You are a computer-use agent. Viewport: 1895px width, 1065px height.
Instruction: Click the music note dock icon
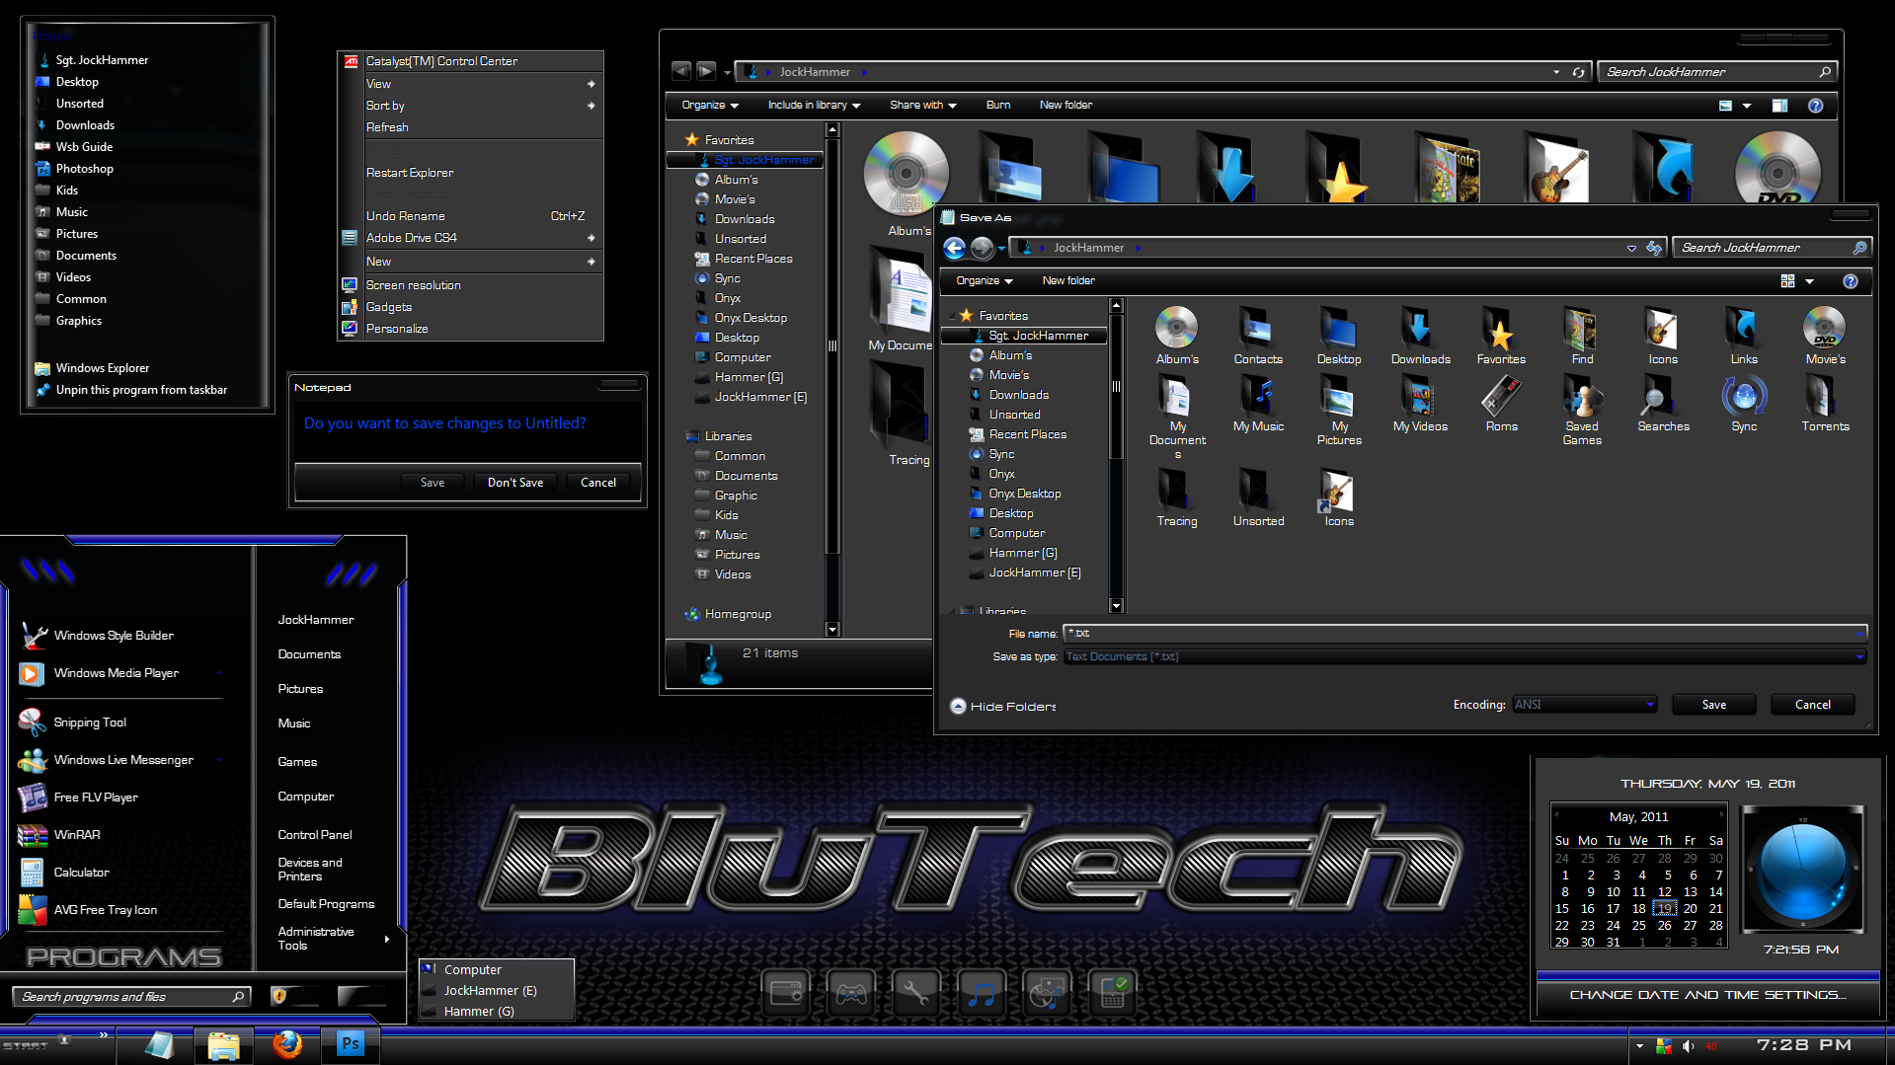coord(982,994)
